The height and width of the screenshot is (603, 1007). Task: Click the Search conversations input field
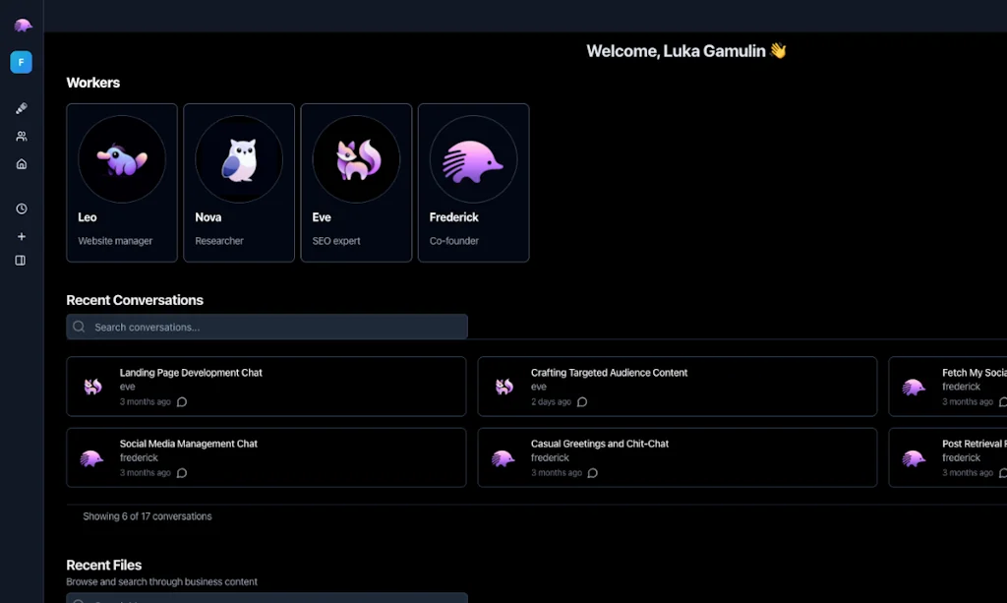(267, 327)
